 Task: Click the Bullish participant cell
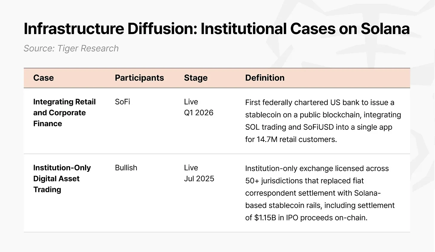pos(126,168)
